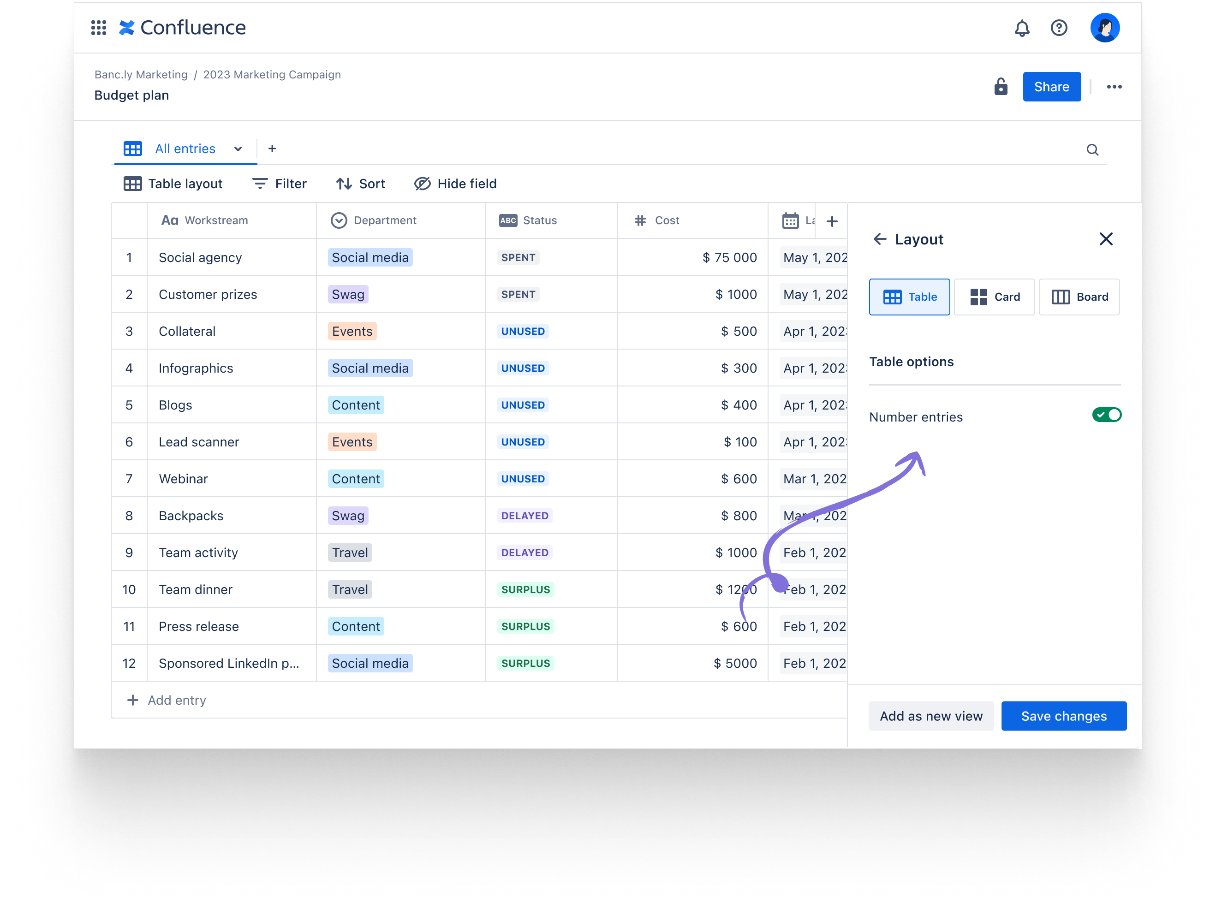Open the Filter options
The height and width of the screenshot is (915, 1216).
coord(279,184)
